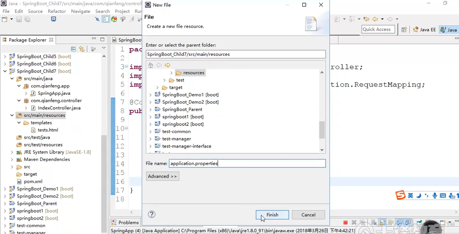Viewport: 459px width, 234px height.
Task: Click the Save disk icon in toolbar
Action: pyautogui.click(x=19, y=19)
